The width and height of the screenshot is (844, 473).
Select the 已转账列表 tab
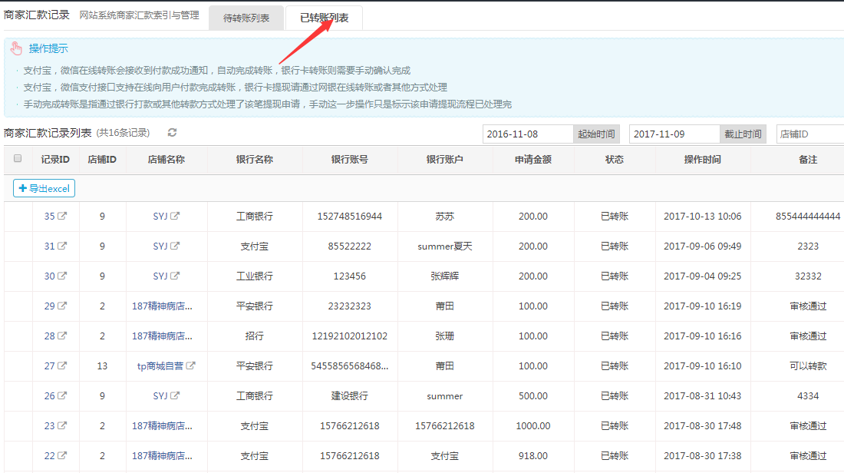[324, 18]
